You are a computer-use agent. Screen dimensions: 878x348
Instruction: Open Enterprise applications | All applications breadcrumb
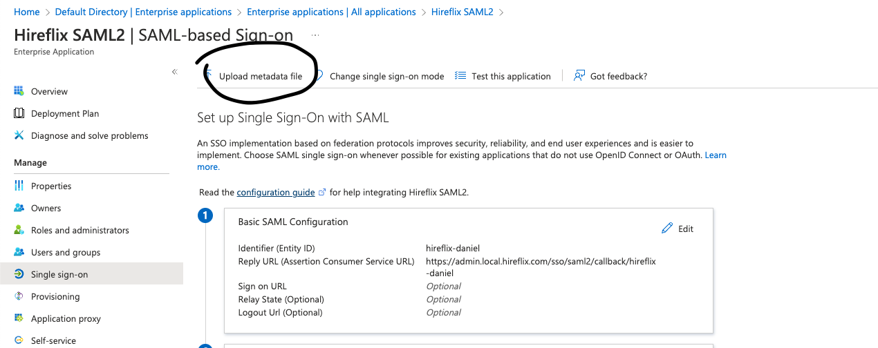pos(331,12)
